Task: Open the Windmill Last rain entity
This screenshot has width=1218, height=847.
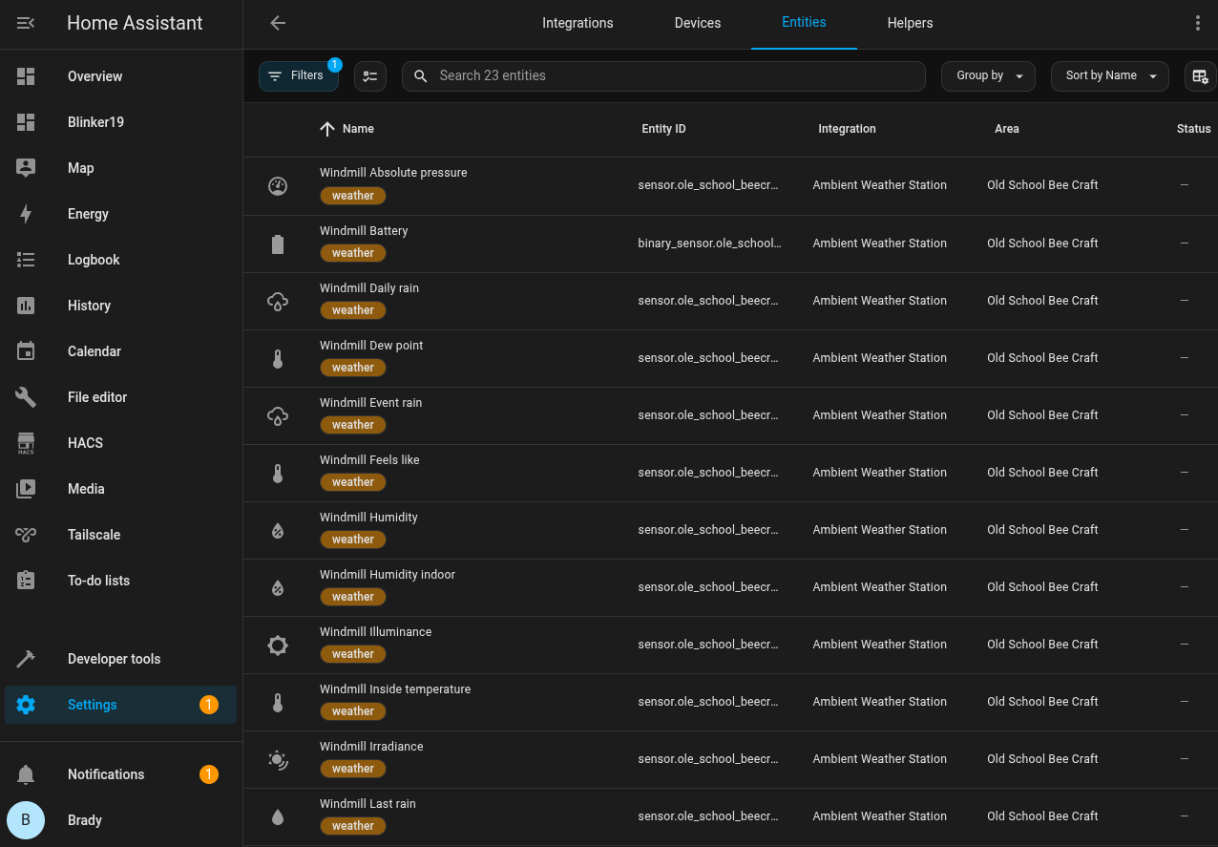Action: 367,804
